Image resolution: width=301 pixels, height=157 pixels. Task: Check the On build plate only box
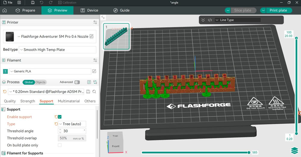coord(60,145)
